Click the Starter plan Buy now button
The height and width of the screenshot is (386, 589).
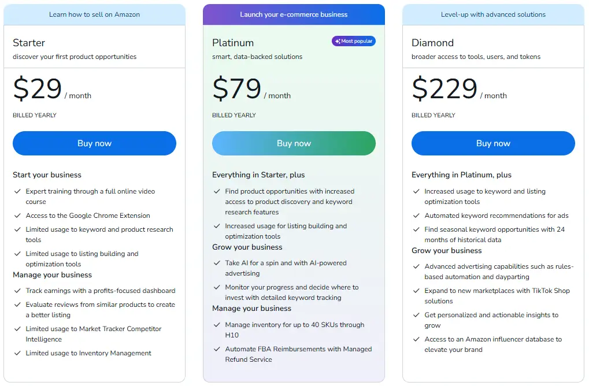[94, 143]
